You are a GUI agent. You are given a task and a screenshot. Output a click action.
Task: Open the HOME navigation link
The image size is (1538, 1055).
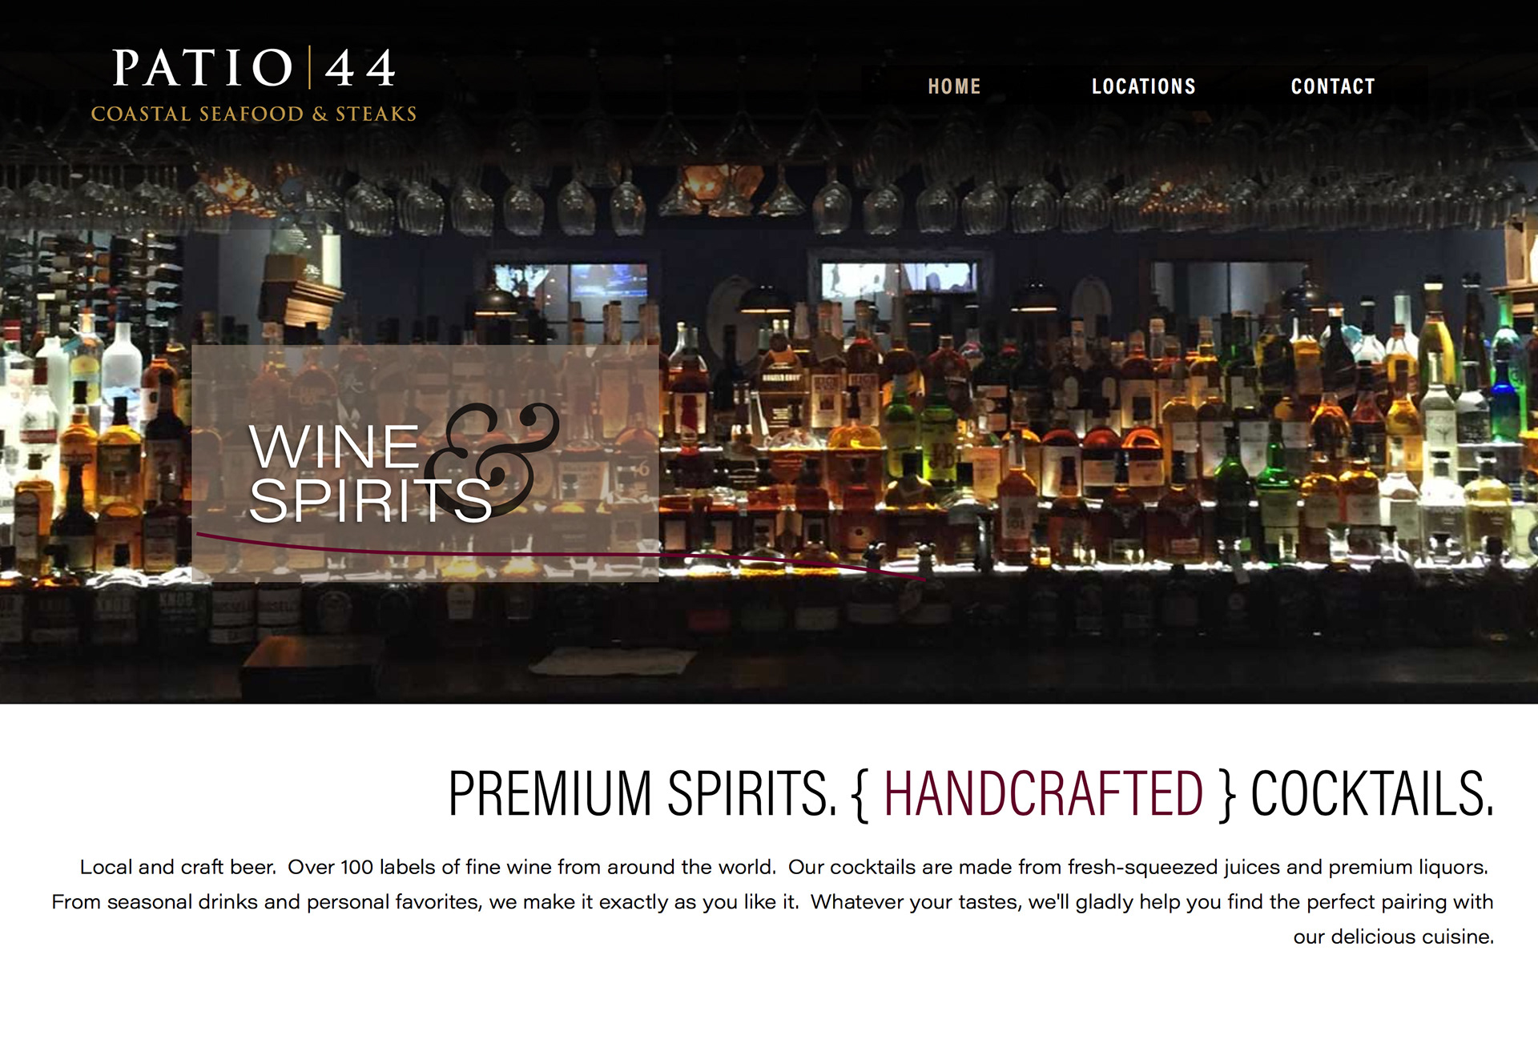tap(954, 86)
